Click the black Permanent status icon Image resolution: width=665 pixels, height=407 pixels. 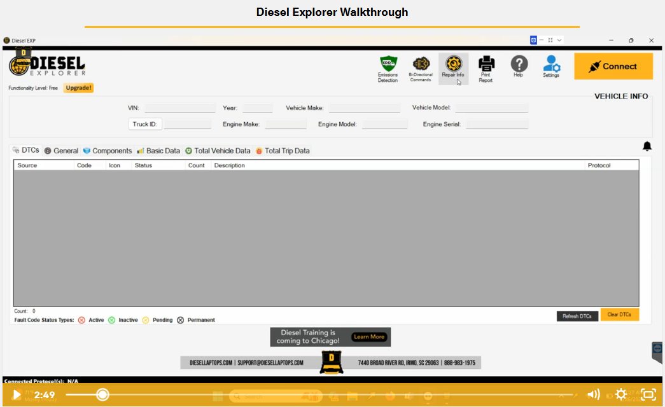[180, 320]
